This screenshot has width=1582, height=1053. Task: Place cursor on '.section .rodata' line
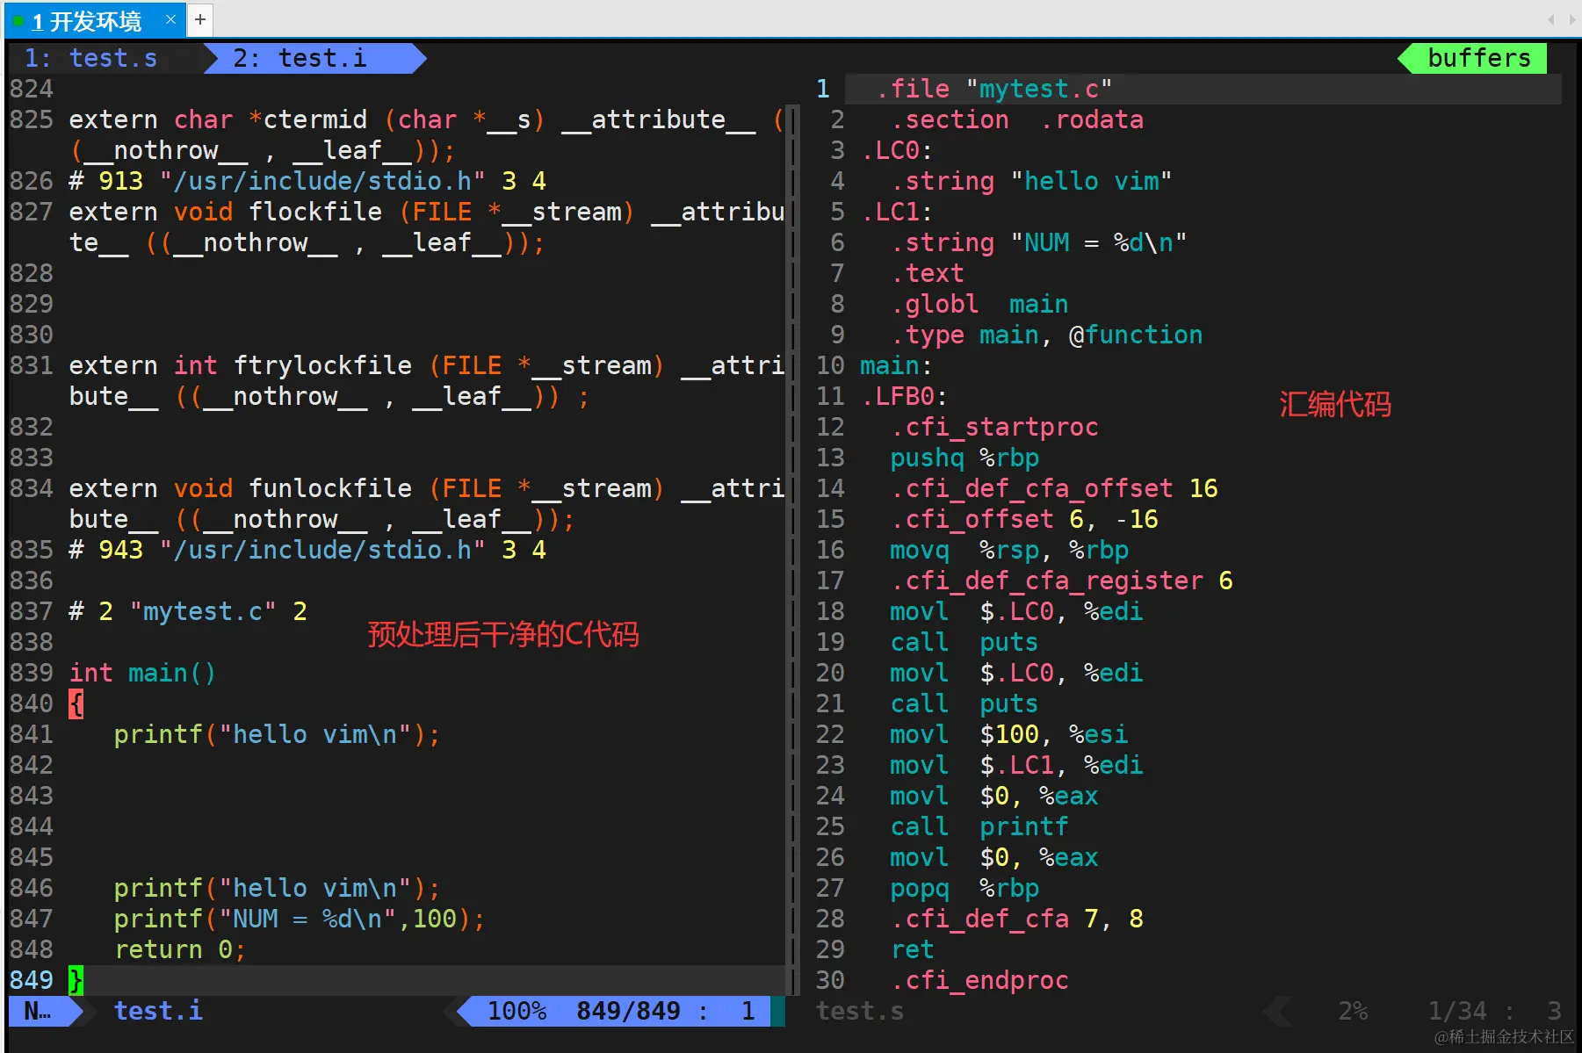[x=1017, y=119]
